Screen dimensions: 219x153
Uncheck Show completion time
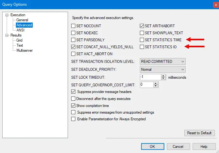pos(74,106)
